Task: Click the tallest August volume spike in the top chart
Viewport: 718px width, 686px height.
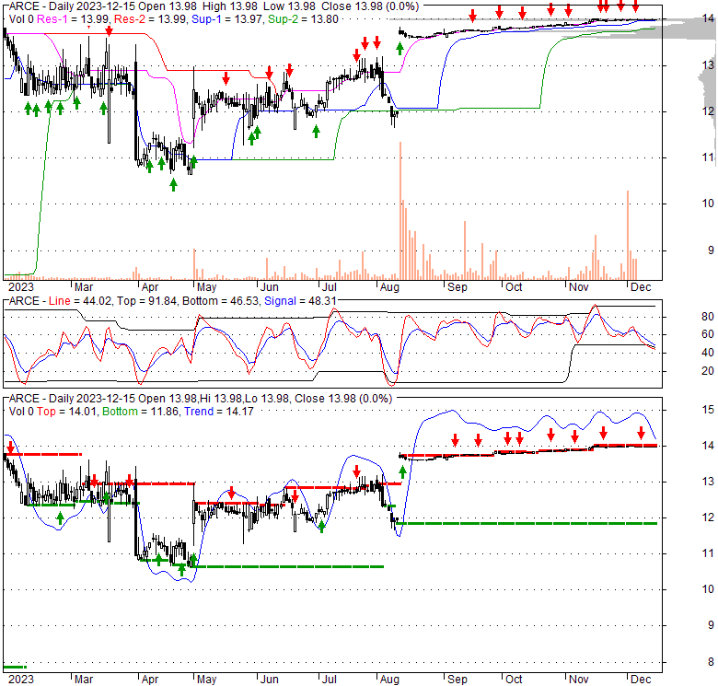Action: pyautogui.click(x=400, y=211)
